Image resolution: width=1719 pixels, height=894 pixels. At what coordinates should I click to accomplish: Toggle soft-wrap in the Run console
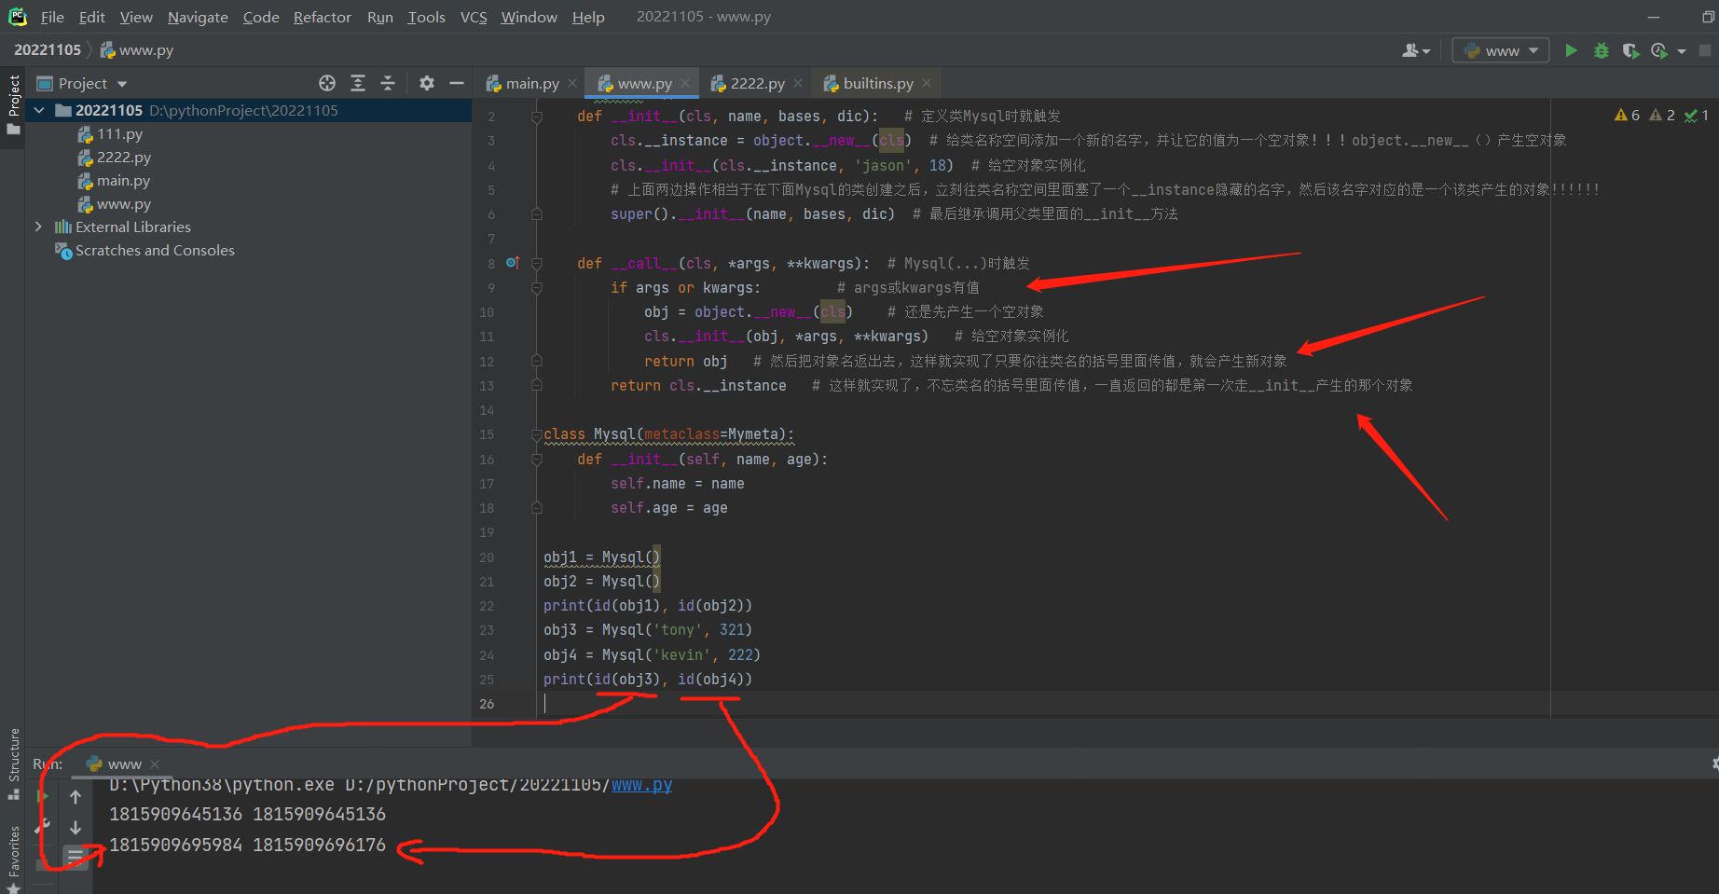tap(76, 856)
